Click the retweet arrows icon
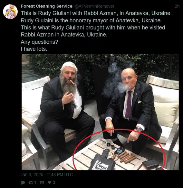This screenshot has width=183, height=188. coord(31,182)
